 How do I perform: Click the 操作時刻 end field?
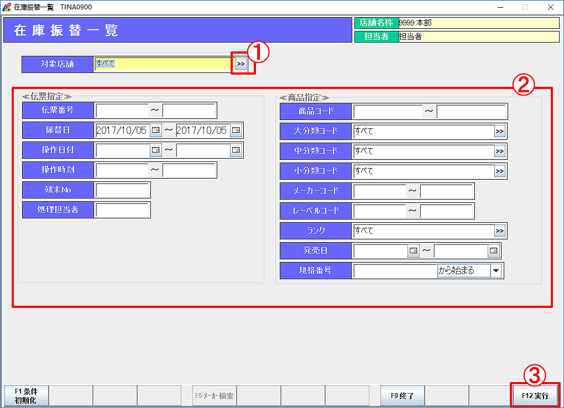189,170
